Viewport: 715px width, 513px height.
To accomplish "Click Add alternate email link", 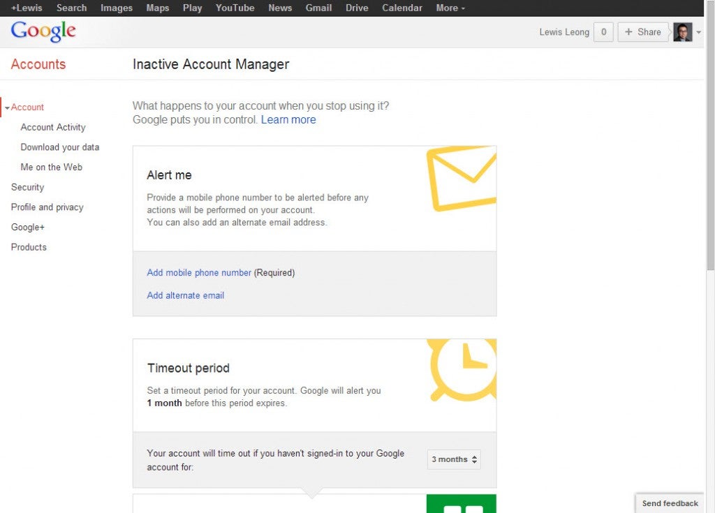I will coord(185,295).
